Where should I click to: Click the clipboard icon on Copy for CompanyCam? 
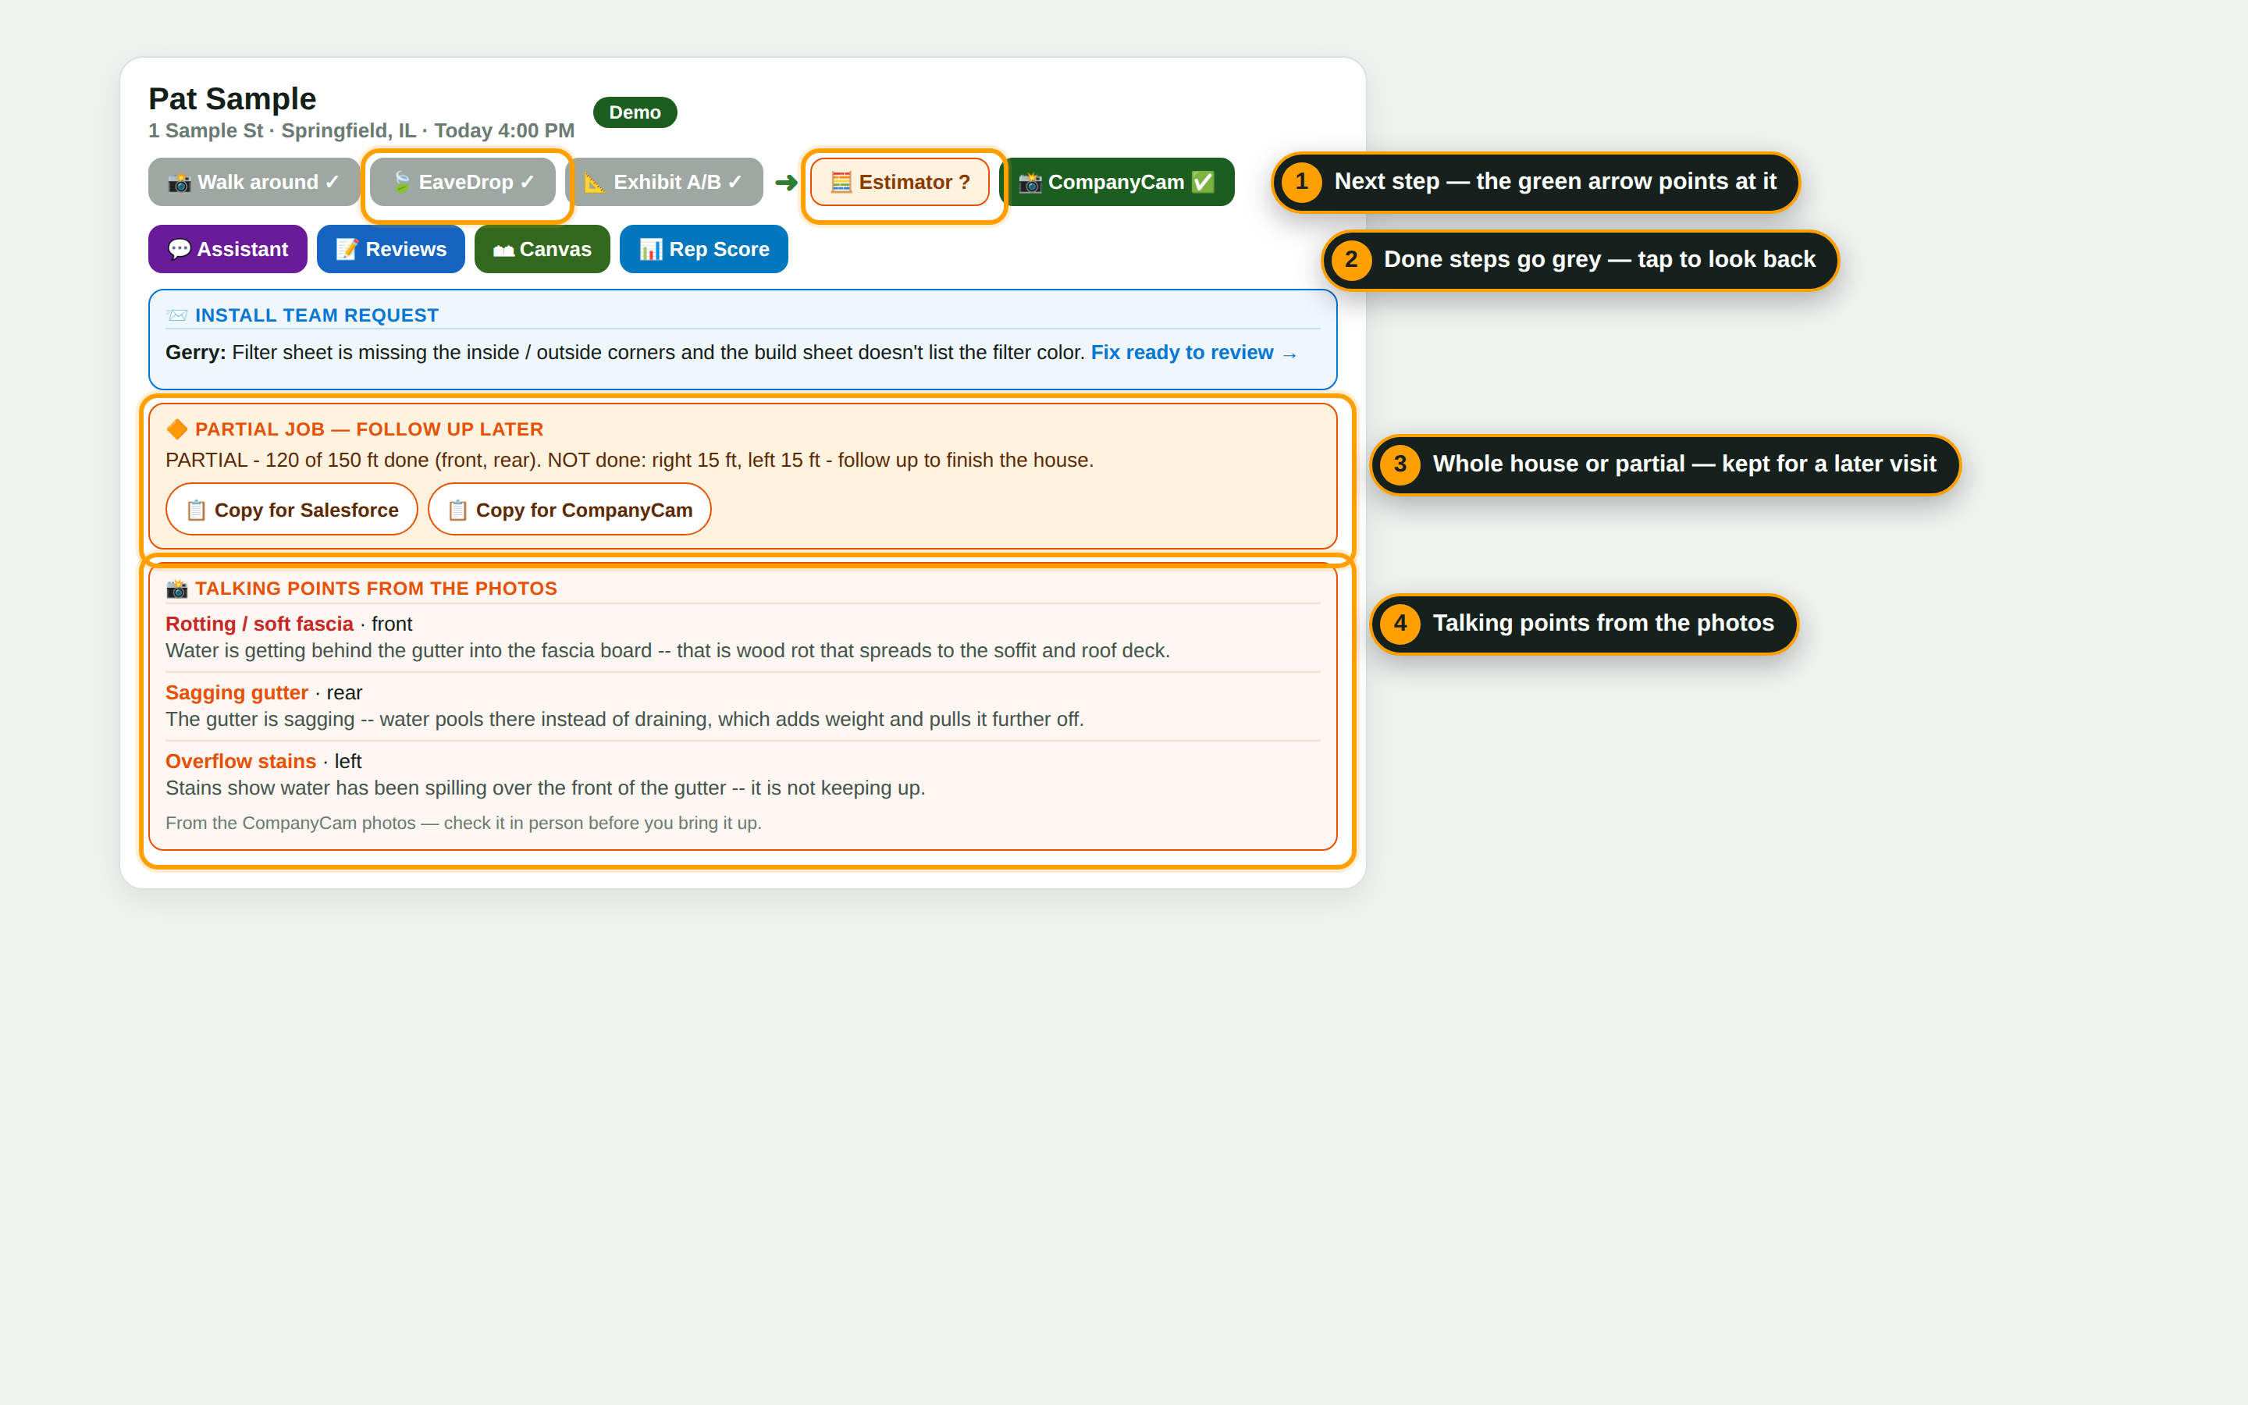(458, 510)
